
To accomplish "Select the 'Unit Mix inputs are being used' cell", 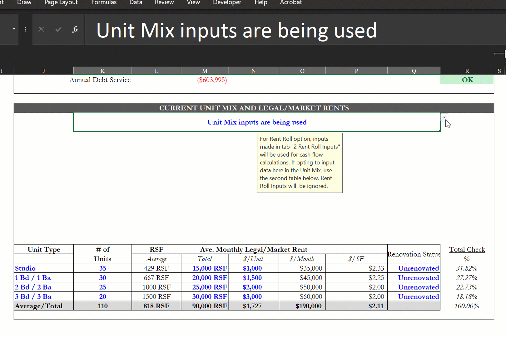I will pyautogui.click(x=257, y=122).
